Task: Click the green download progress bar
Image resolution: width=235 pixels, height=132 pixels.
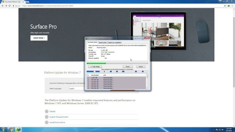Action: coord(117,63)
